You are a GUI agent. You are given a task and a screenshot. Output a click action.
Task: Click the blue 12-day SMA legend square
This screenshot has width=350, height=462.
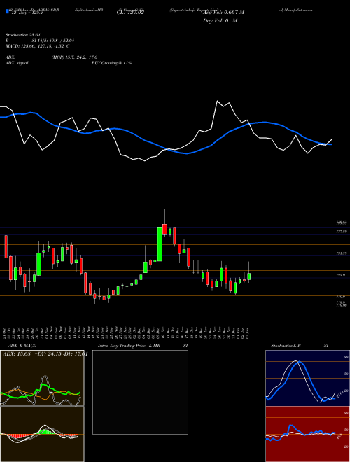tap(7, 12)
